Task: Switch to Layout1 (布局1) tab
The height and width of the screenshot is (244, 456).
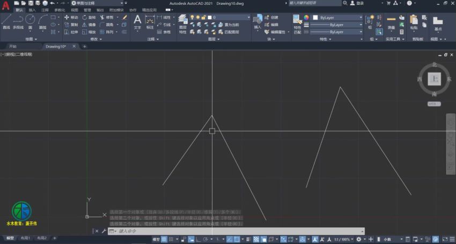Action: tap(25, 238)
